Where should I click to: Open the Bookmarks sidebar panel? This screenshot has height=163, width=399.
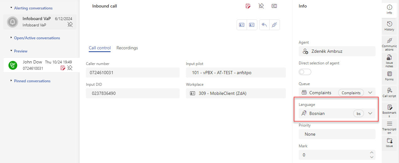coord(389,111)
